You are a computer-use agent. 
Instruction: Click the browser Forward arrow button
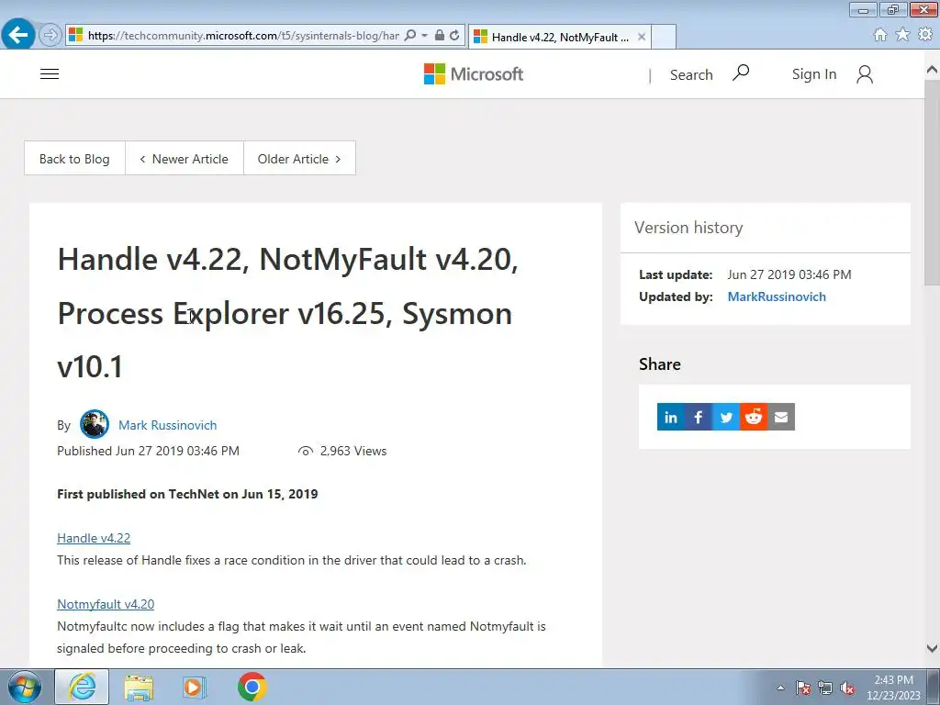[x=50, y=35]
